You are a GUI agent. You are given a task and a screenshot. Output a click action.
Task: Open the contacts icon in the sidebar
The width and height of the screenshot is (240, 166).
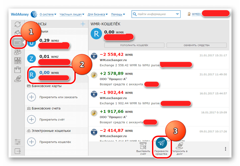point(18,52)
